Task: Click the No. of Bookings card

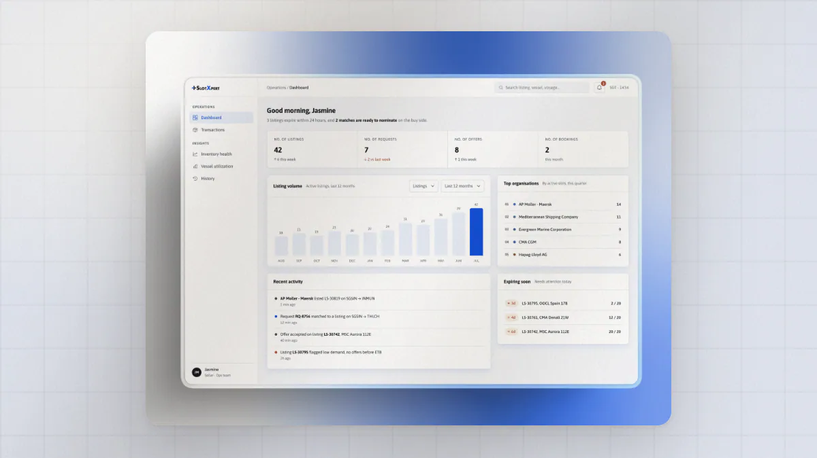Action: click(583, 149)
